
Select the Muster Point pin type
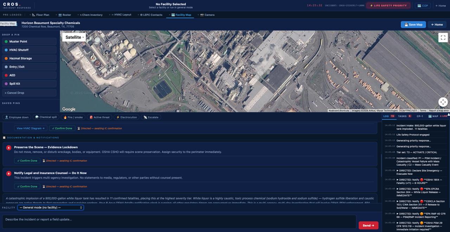tap(29, 41)
